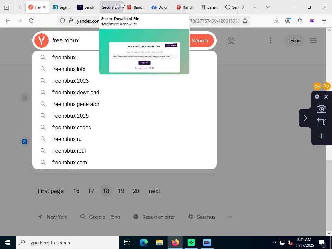
Task: Collapse recorder widget with chevron arrow
Action: pos(305,118)
